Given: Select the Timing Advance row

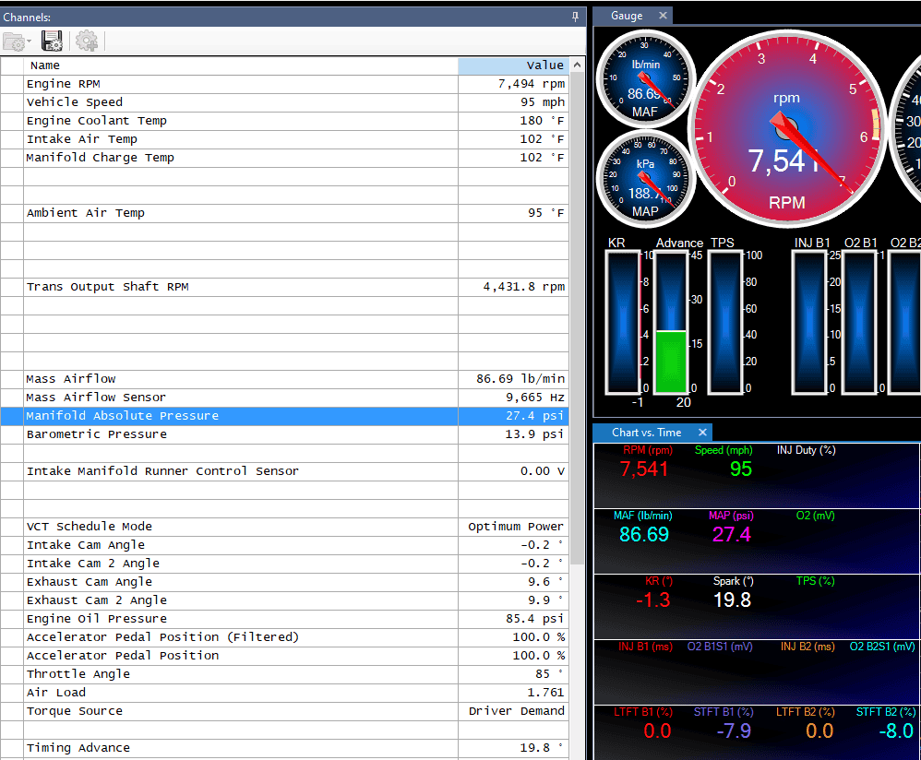Looking at the screenshot, I should pos(285,748).
